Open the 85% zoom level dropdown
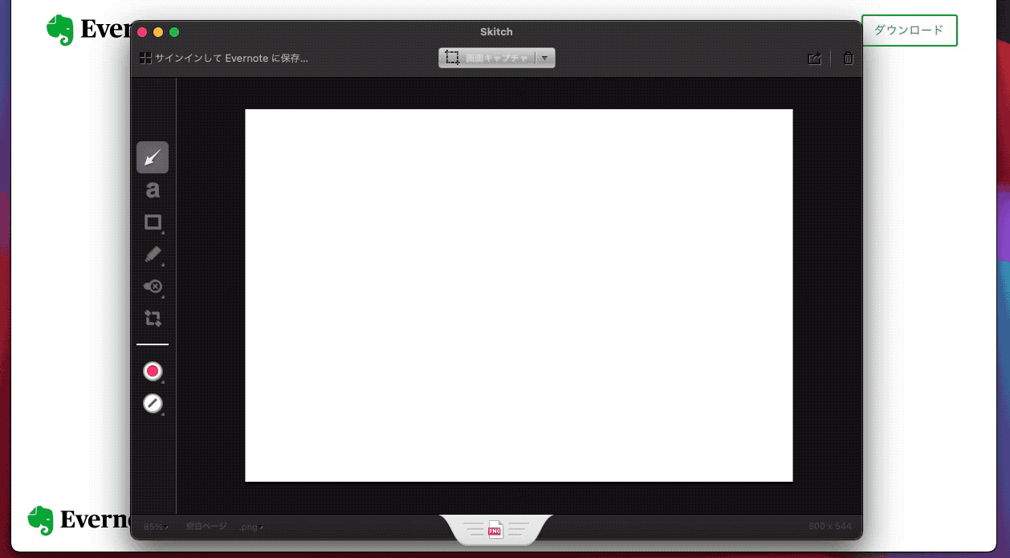1010x558 pixels. tap(154, 527)
